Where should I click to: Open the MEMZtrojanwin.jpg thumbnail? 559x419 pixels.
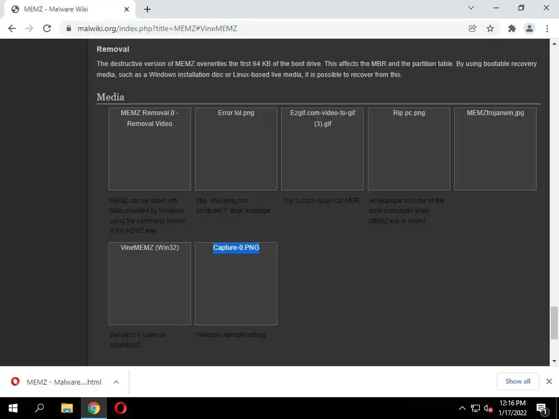[495, 149]
